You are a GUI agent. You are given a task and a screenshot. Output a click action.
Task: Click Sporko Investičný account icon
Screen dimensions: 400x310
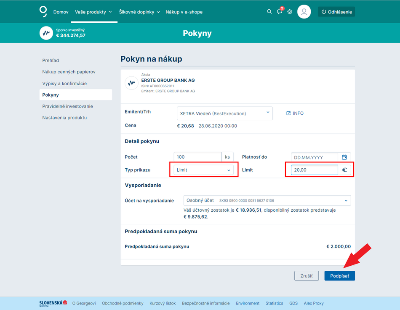(x=46, y=33)
